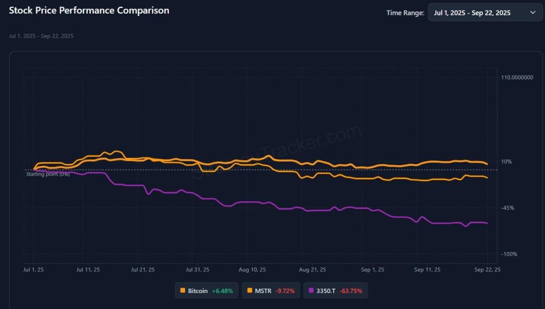Click the 'Starting point (0%)' label
The image size is (545, 309).
pyautogui.click(x=48, y=174)
